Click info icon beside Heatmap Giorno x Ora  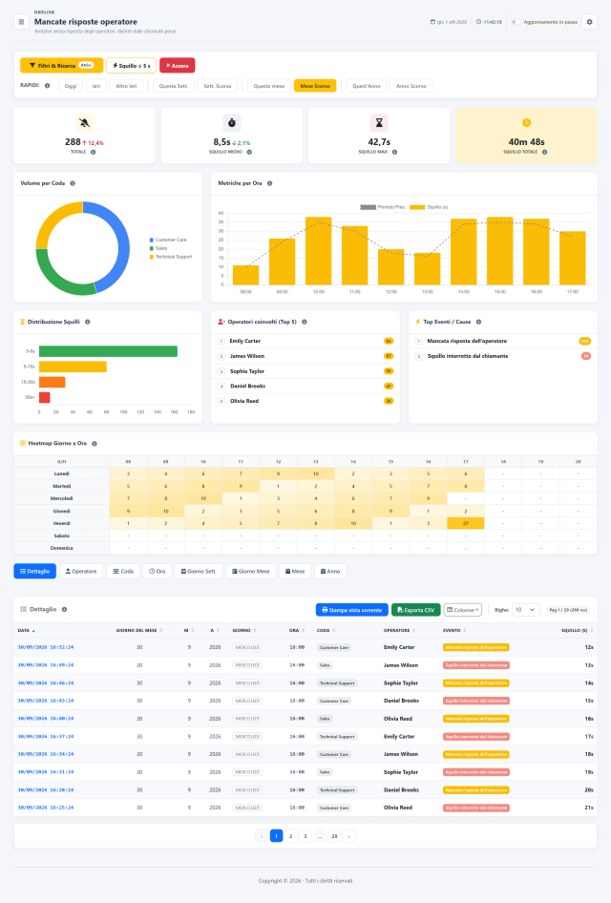pos(95,444)
